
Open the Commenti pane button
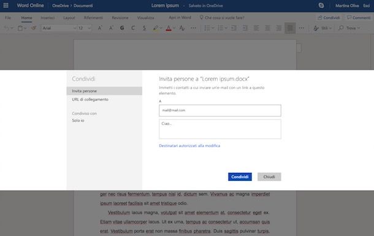359,18
